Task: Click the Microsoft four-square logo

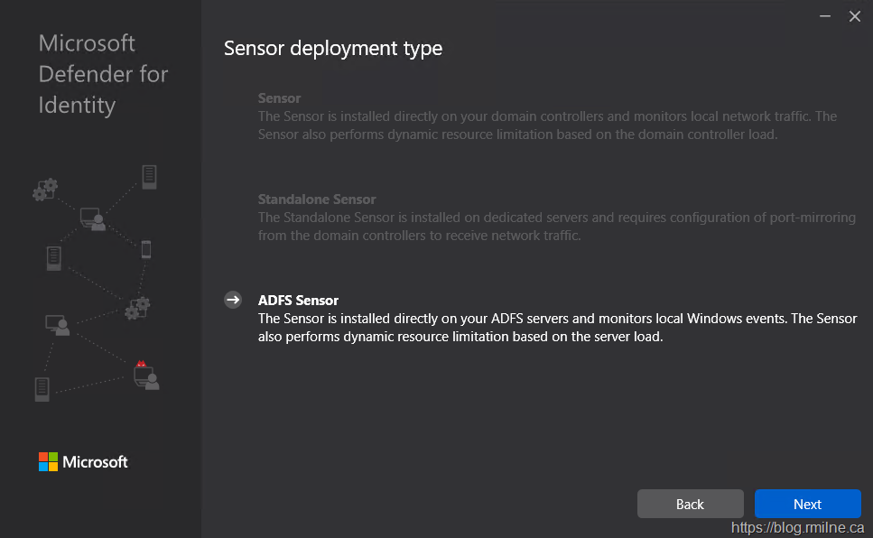Action: 48,462
